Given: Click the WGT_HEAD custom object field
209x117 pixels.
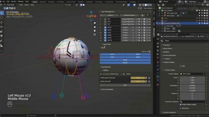Looking at the screenshot, I should tap(192, 74).
